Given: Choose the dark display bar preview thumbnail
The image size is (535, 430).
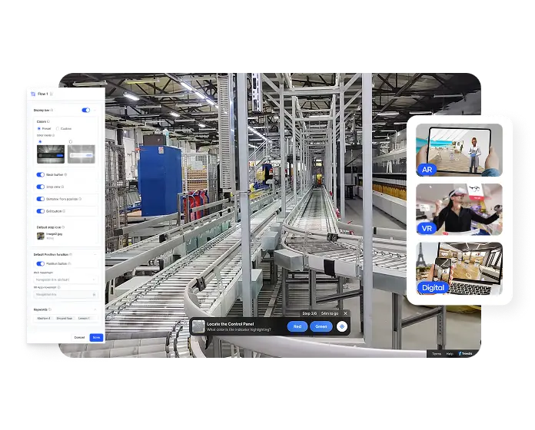Looking at the screenshot, I should tap(51, 154).
